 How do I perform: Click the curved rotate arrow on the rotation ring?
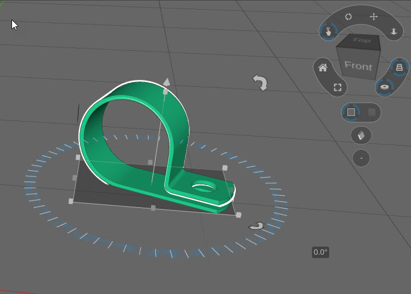(257, 226)
